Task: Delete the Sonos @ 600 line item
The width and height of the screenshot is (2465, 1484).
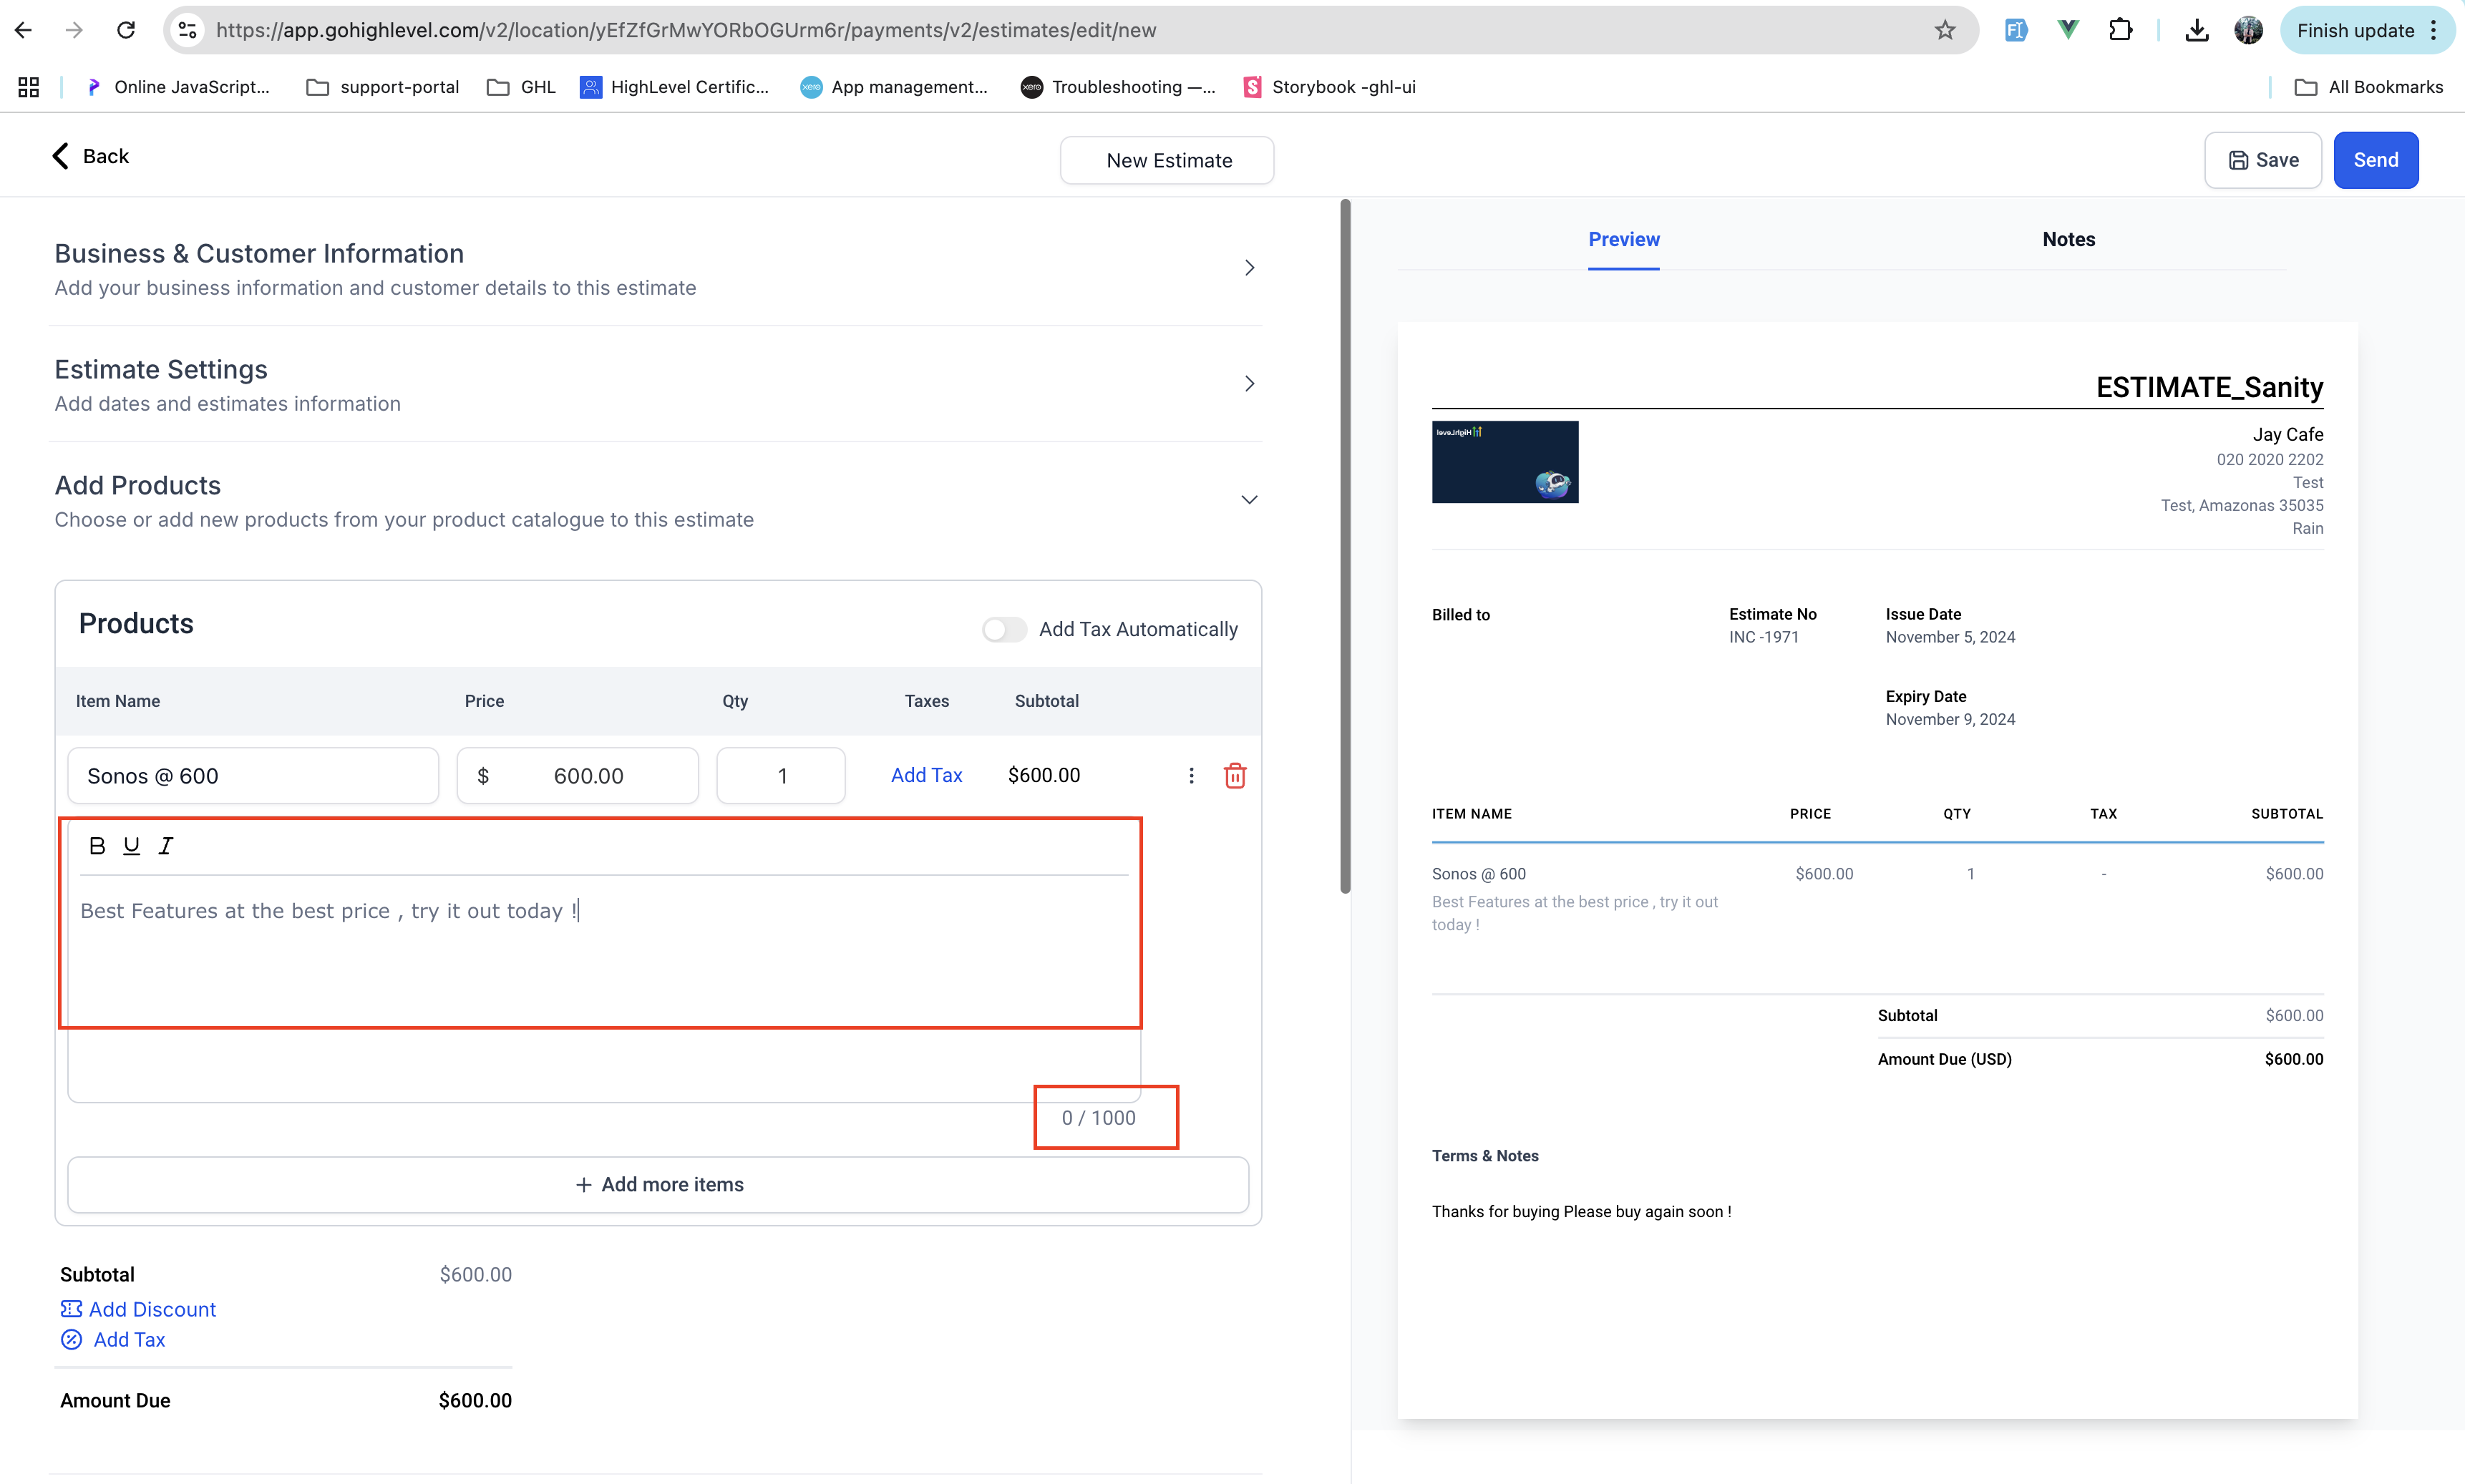Action: pyautogui.click(x=1235, y=775)
